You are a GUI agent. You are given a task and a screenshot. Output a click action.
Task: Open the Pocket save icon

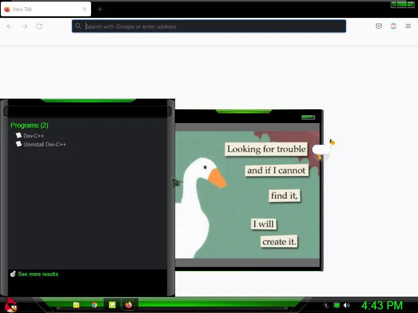pyautogui.click(x=378, y=26)
